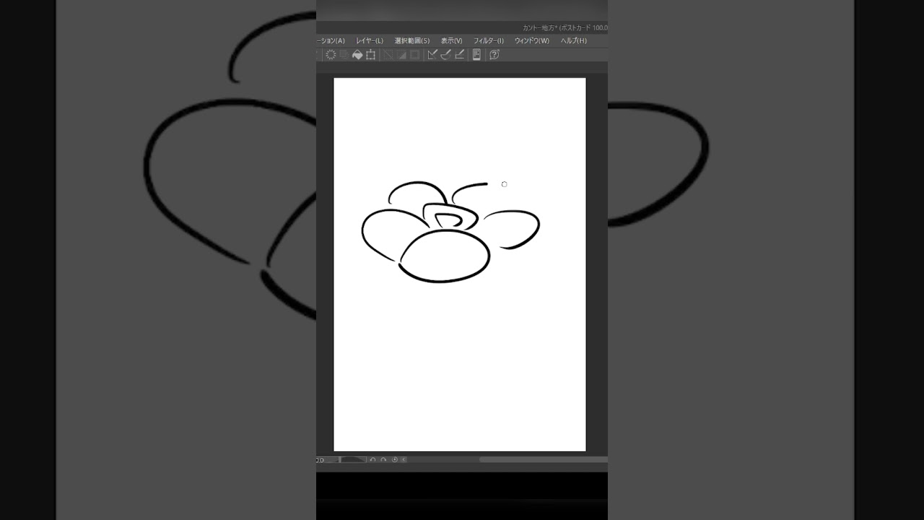The width and height of the screenshot is (924, 520).
Task: Click the smartphone connection toolbar icon
Action: pos(476,55)
